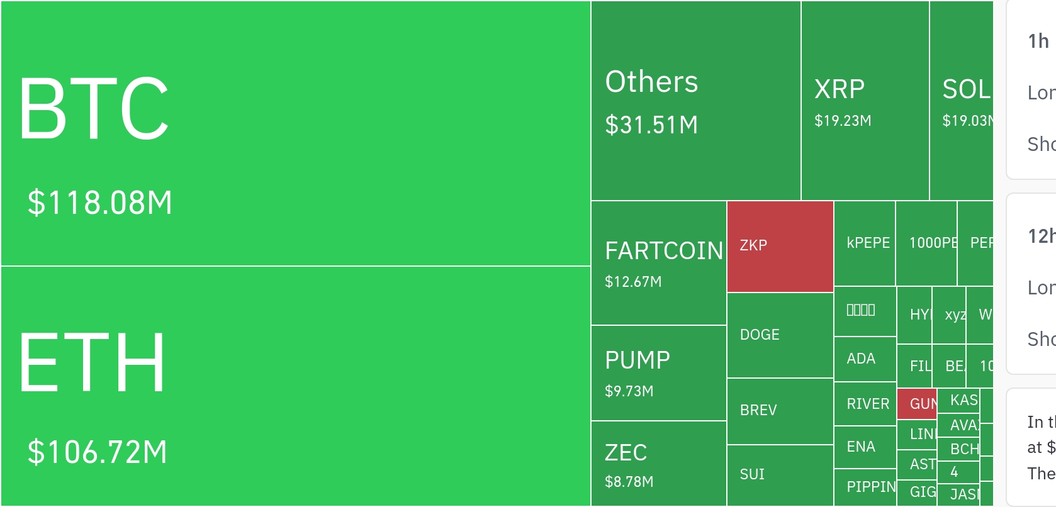Click the ADA tile
Screen dimensions: 1056x507
point(865,359)
